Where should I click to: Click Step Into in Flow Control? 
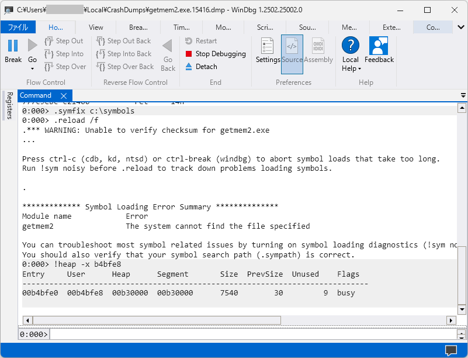point(64,54)
